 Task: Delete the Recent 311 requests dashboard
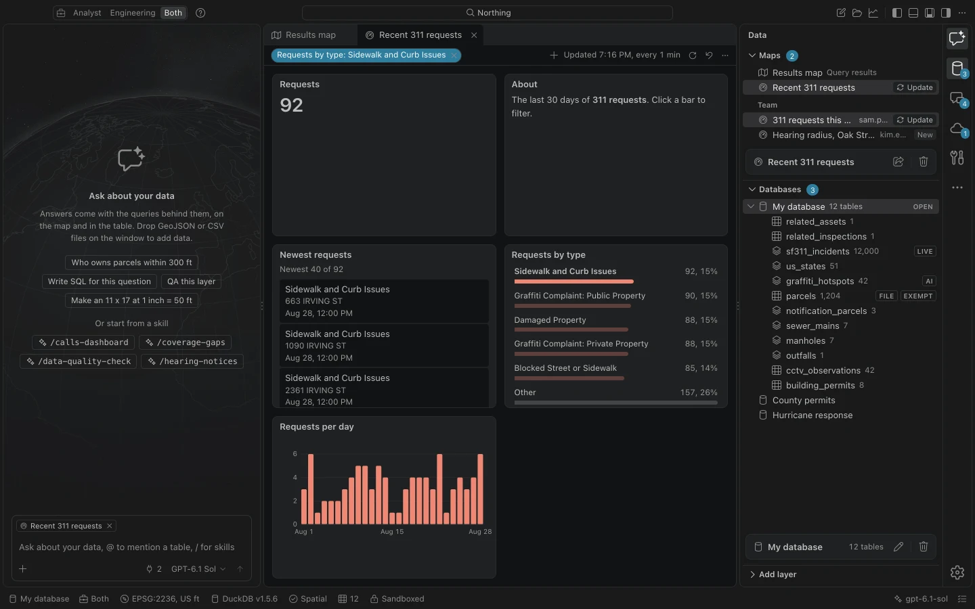[x=924, y=162]
